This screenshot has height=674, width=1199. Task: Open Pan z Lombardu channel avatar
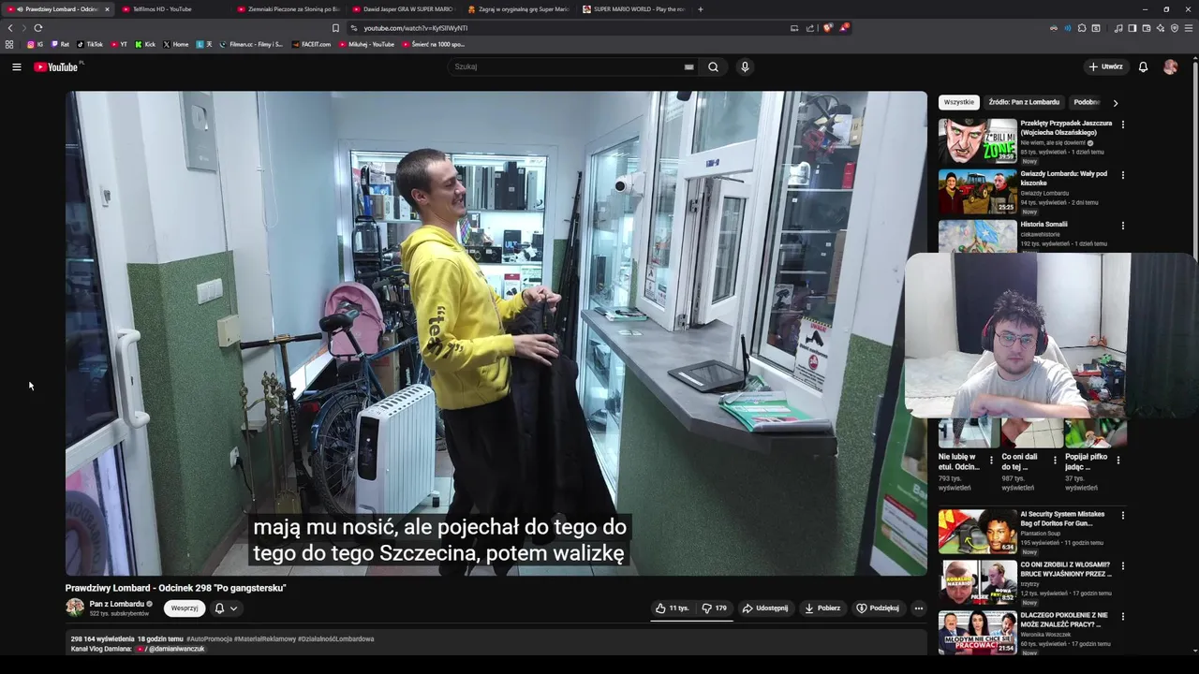click(x=75, y=608)
